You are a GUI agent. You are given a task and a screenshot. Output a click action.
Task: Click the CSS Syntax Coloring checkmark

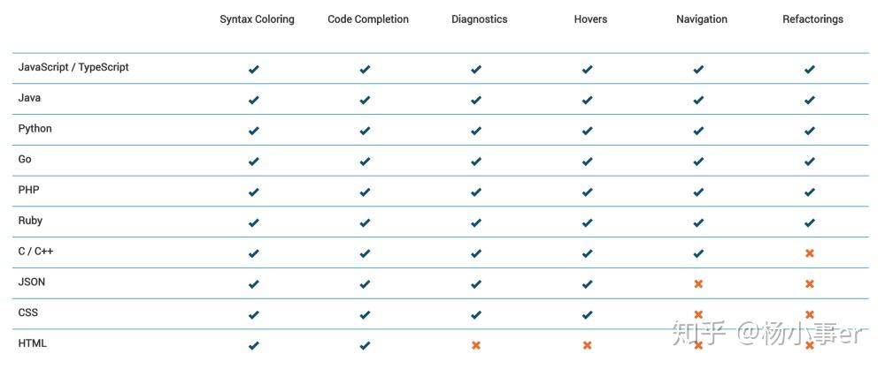[254, 314]
